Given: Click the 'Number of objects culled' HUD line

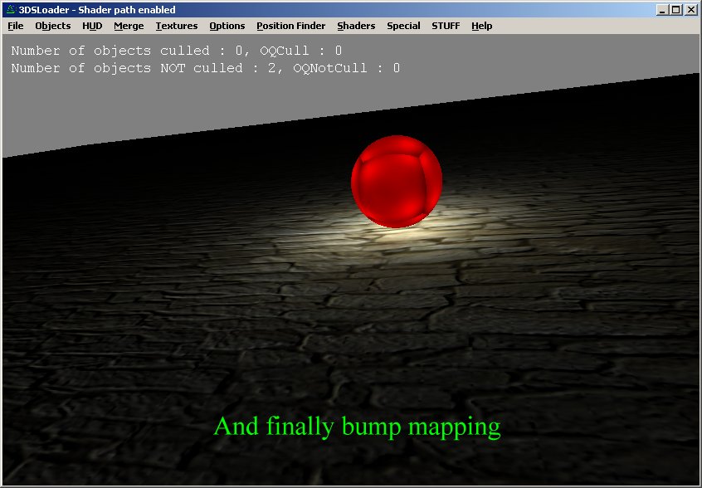Looking at the screenshot, I should (x=177, y=51).
